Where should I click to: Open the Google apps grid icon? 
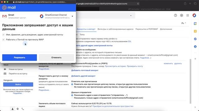click(x=187, y=15)
